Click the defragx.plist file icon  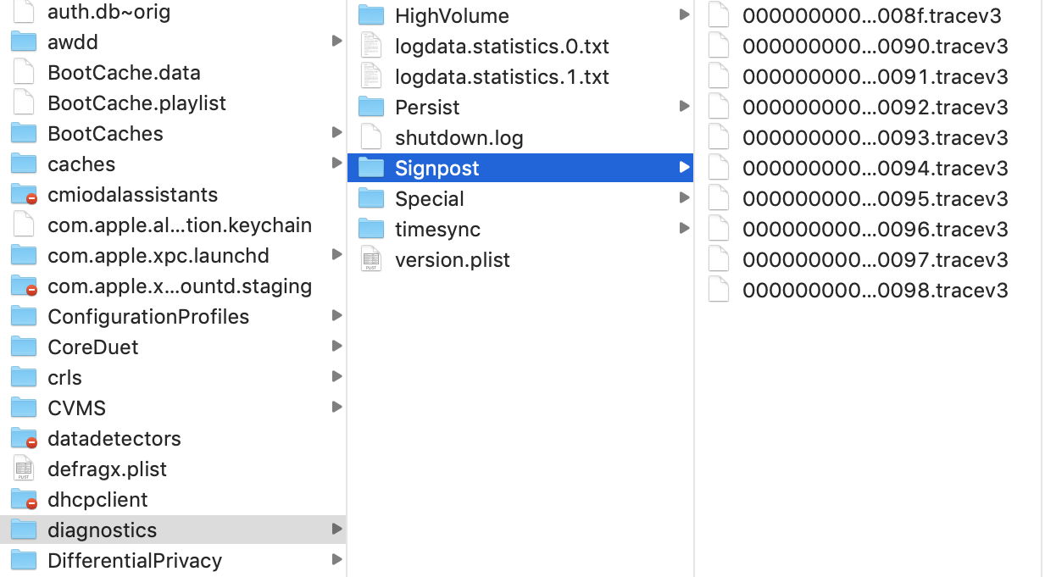pyautogui.click(x=24, y=469)
